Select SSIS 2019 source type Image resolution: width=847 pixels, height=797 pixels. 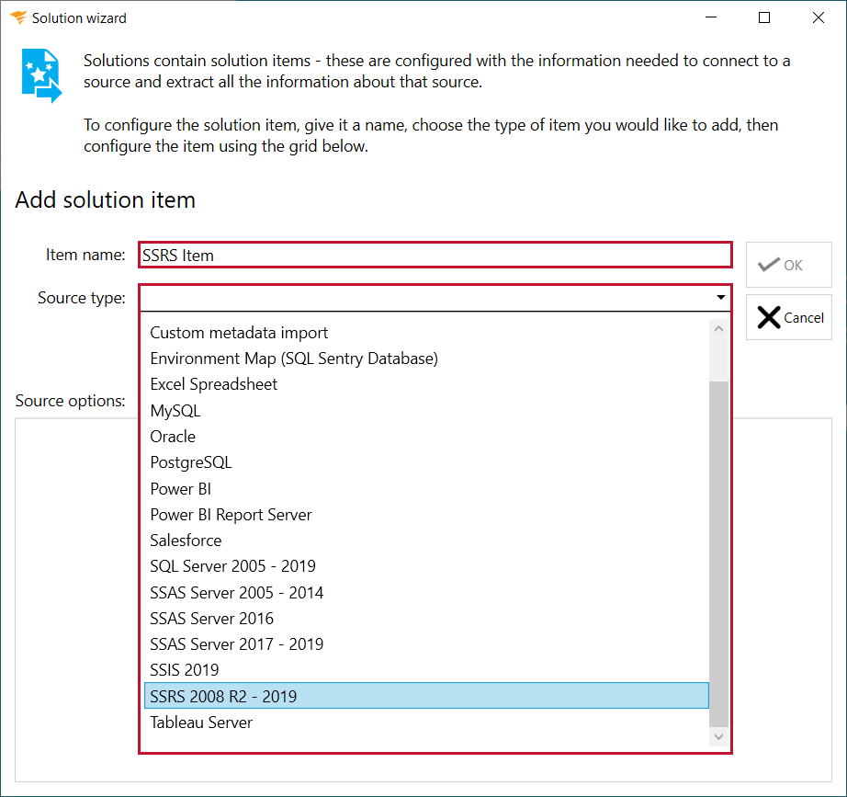426,670
